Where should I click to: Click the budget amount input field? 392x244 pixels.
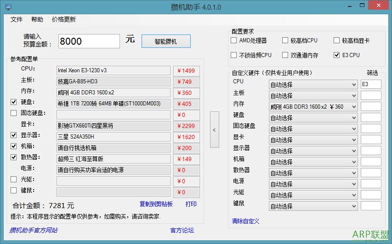[x=89, y=41]
